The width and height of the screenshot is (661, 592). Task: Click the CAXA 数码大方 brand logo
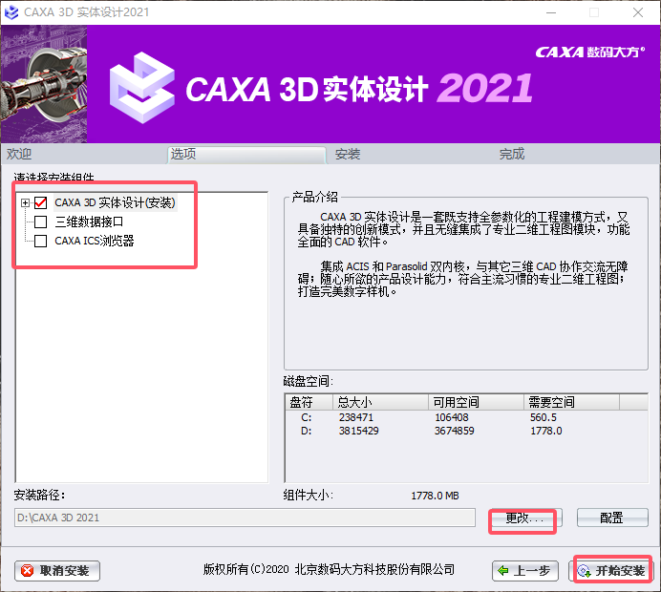[589, 53]
